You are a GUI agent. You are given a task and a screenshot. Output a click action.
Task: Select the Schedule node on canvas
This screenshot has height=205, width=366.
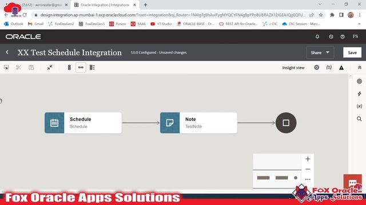coord(83,123)
